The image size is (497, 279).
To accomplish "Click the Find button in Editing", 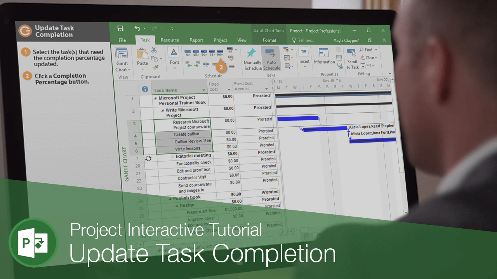I will pyautogui.click(x=366, y=50).
